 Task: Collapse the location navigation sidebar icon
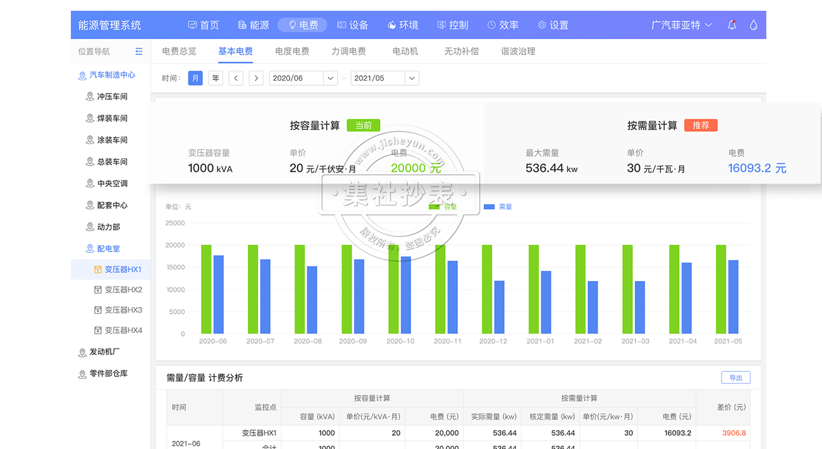click(x=139, y=51)
